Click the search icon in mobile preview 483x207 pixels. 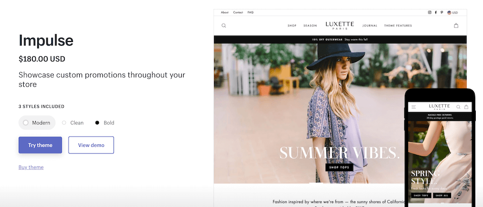[x=458, y=107]
